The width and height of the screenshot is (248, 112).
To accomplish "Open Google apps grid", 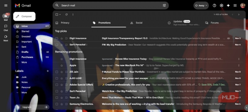I will 235,6.
